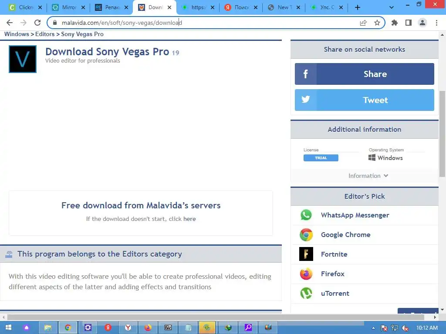View the site security lock icon
The height and width of the screenshot is (334, 446).
click(x=55, y=23)
